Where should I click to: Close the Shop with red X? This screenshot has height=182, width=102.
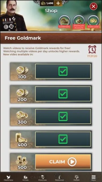pyautogui.click(x=93, y=6)
